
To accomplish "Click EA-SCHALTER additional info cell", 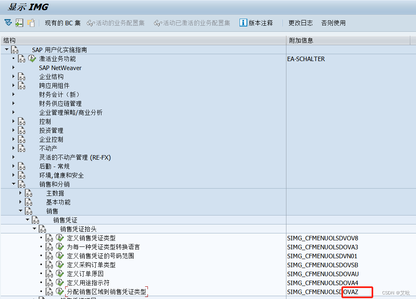I will tap(306, 59).
